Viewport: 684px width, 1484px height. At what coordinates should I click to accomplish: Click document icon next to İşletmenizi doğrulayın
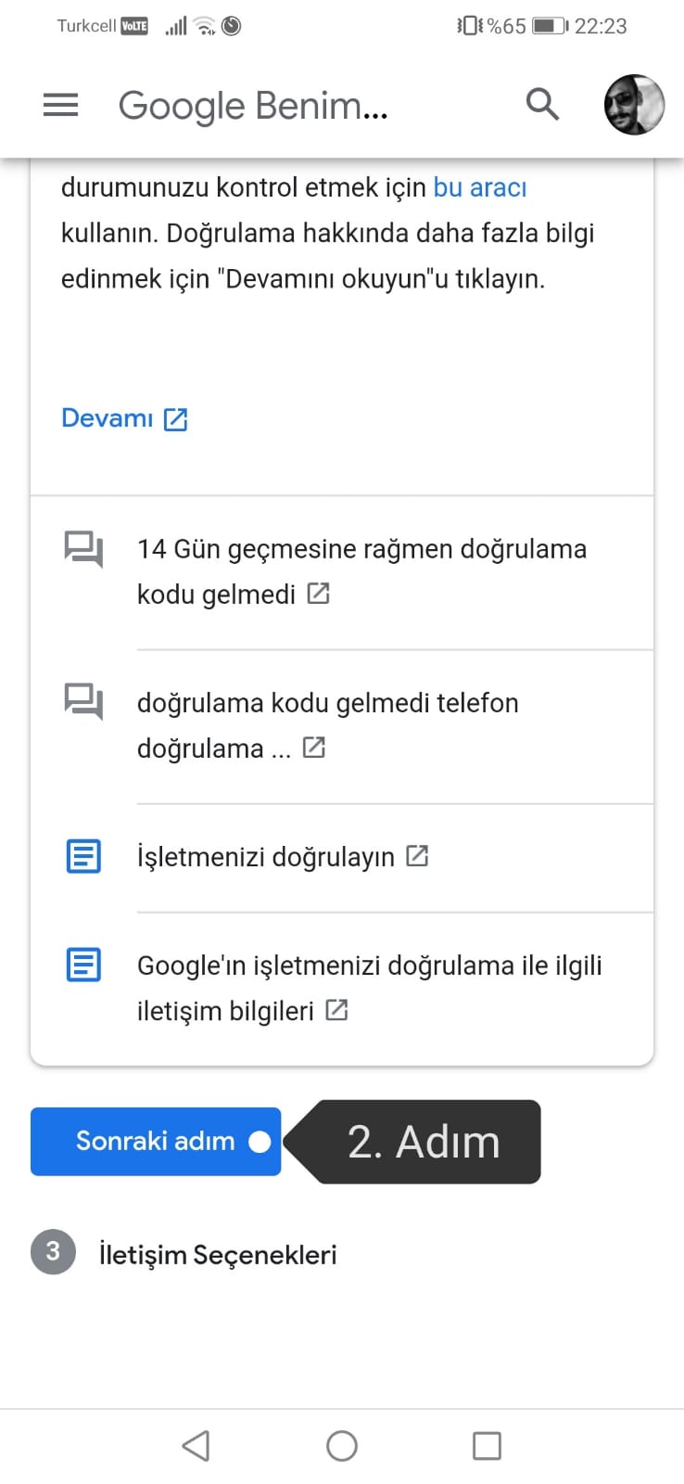click(83, 856)
